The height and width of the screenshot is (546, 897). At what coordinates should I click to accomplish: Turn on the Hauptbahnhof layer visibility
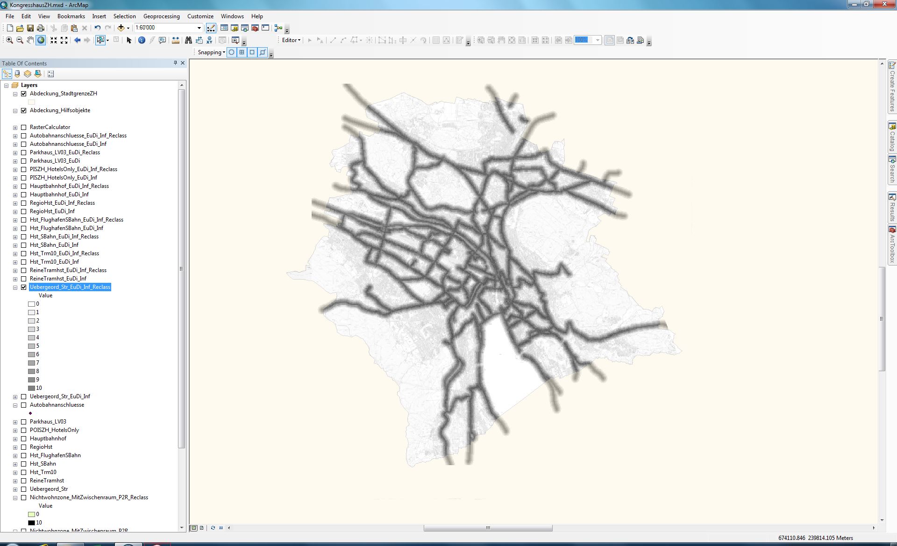[x=24, y=438]
